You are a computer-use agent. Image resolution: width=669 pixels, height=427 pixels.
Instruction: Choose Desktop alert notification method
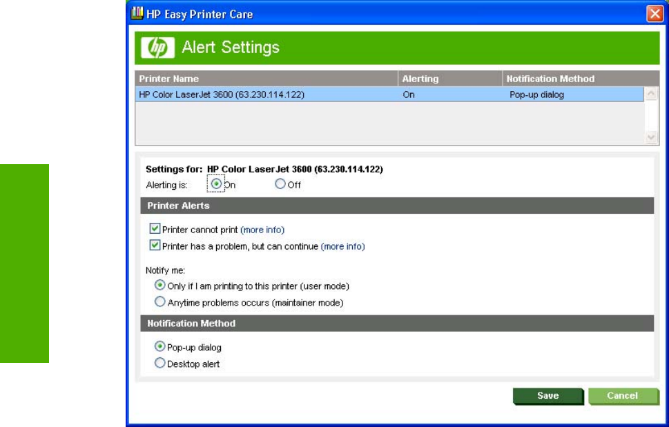point(159,363)
